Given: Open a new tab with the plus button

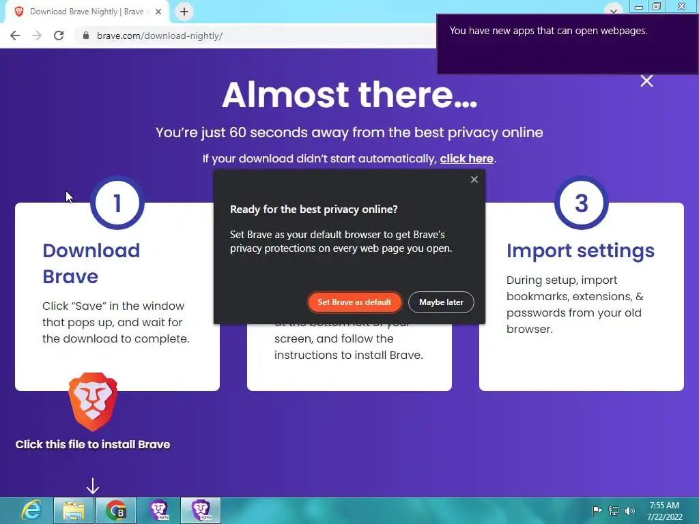Looking at the screenshot, I should (x=184, y=12).
